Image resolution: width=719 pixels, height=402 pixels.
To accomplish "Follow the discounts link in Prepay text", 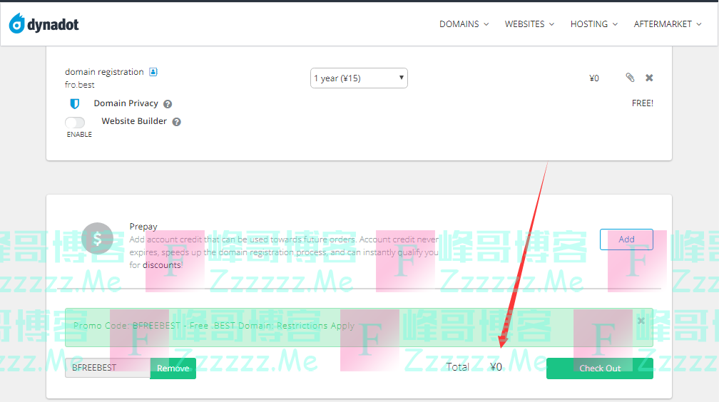I will [x=162, y=265].
